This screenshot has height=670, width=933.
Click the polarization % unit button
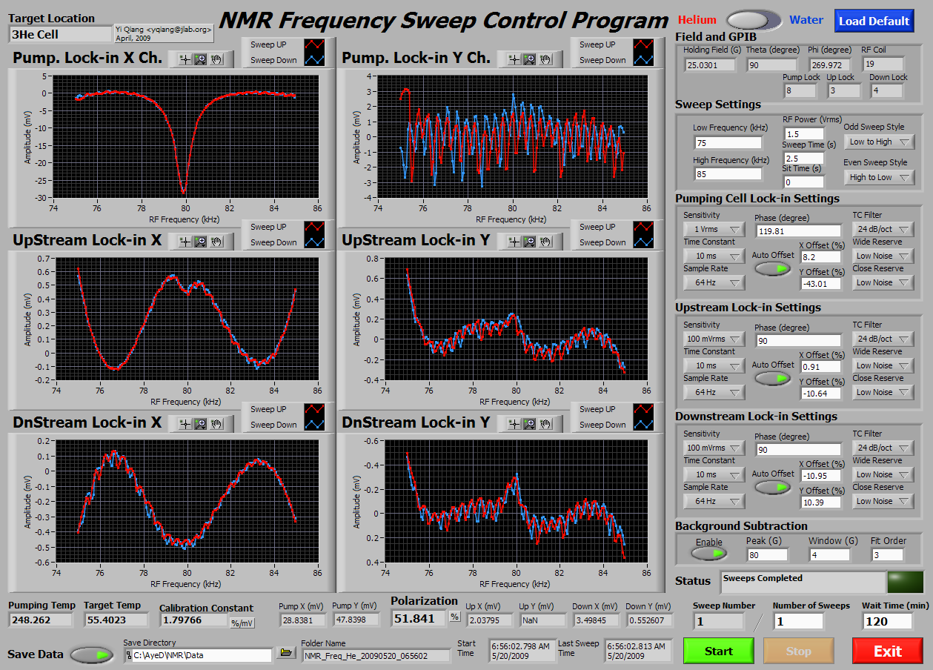point(454,617)
